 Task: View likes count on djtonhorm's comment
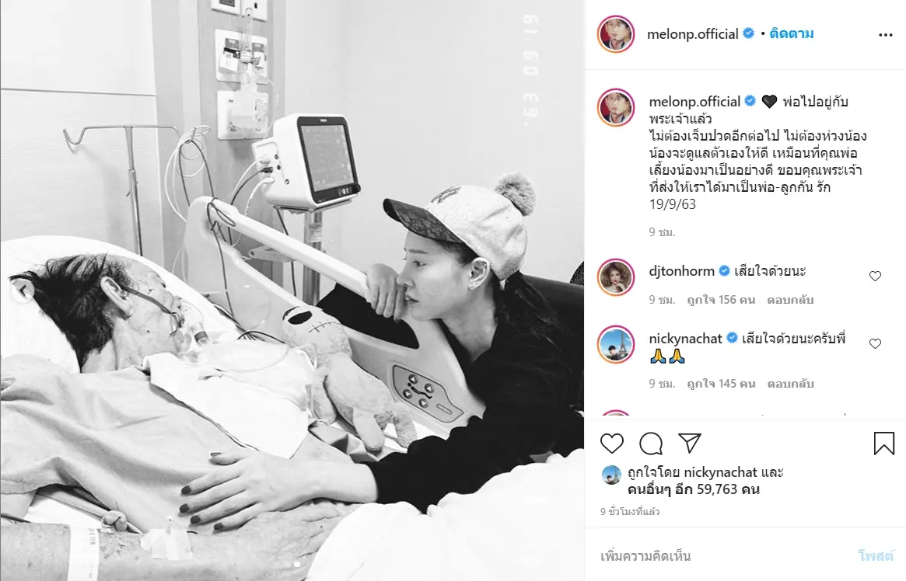tap(721, 300)
